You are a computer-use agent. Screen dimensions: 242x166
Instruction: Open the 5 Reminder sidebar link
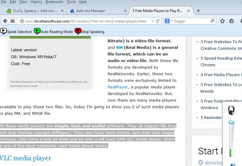[x=211, y=118]
